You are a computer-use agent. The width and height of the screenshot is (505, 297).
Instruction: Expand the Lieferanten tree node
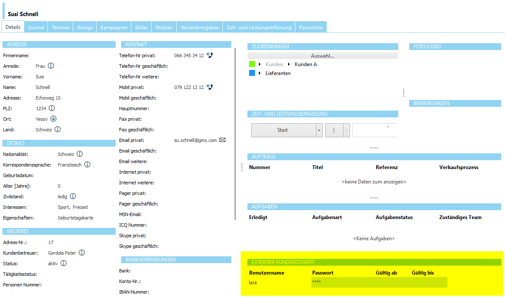259,73
